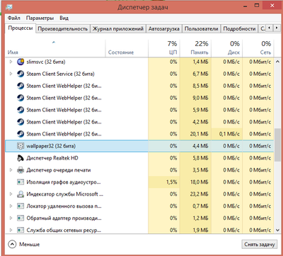Sort processes by the Память column

195,48
